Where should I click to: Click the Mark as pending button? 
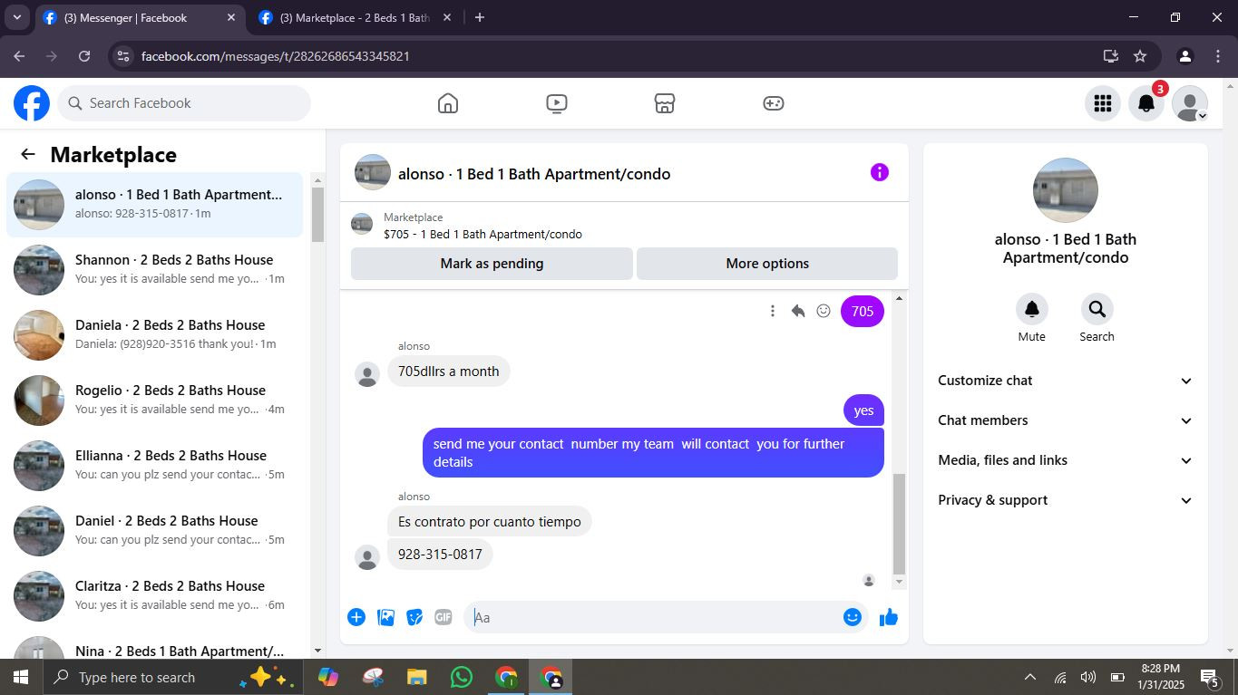[x=492, y=264]
